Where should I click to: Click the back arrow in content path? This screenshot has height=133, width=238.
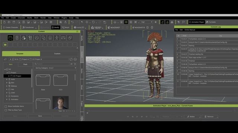point(5,59)
